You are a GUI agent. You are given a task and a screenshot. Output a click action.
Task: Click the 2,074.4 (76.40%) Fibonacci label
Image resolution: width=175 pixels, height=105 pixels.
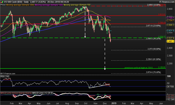click(153, 72)
